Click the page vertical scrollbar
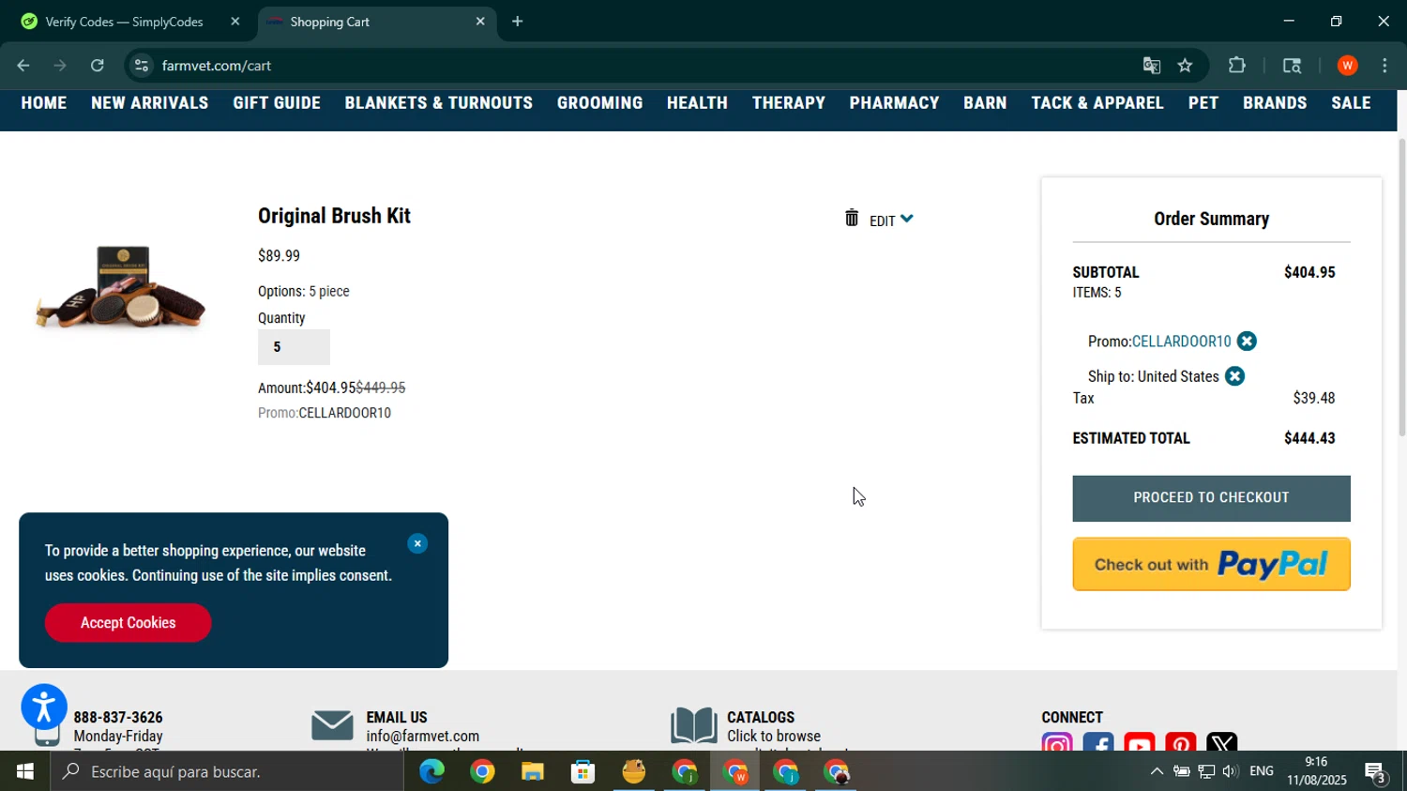 [x=1402, y=287]
